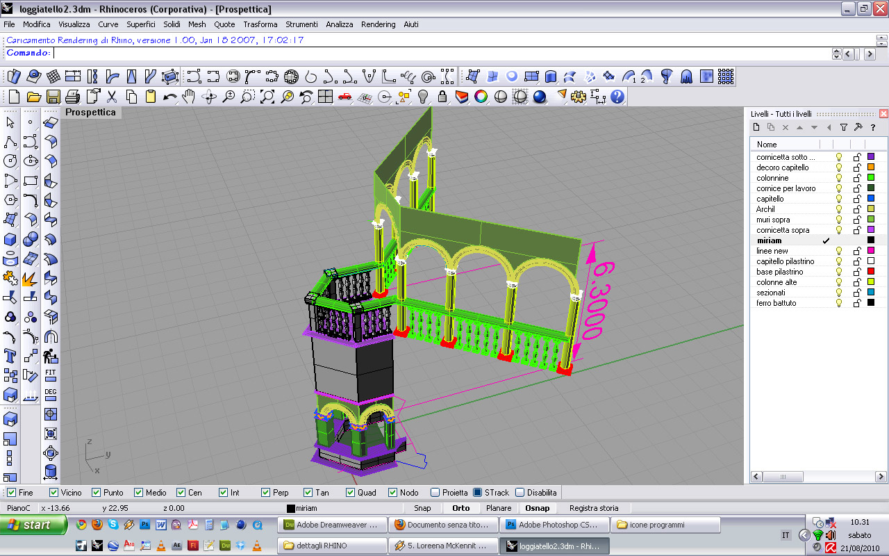889x556 pixels.
Task: Open a file with the folder icon
Action: [x=33, y=97]
